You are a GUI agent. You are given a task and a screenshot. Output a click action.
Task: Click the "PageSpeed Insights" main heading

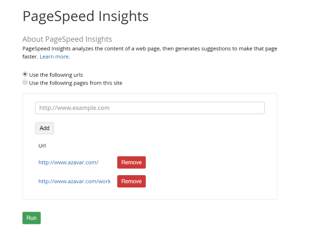85,16
